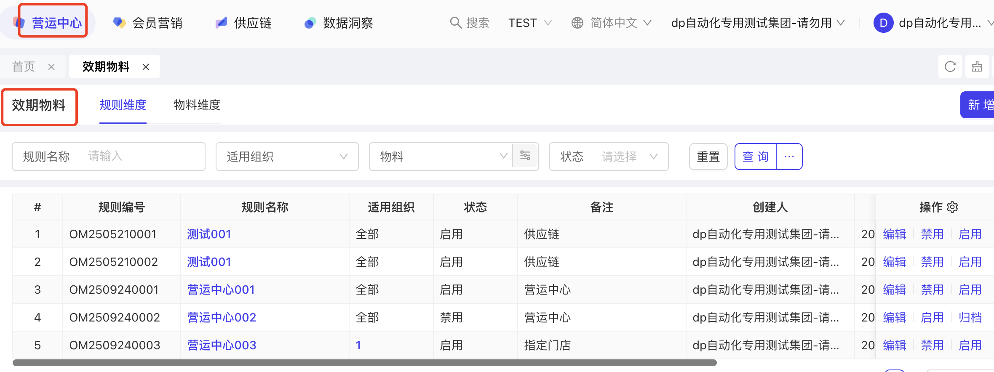Click the user avatar D icon

(883, 23)
